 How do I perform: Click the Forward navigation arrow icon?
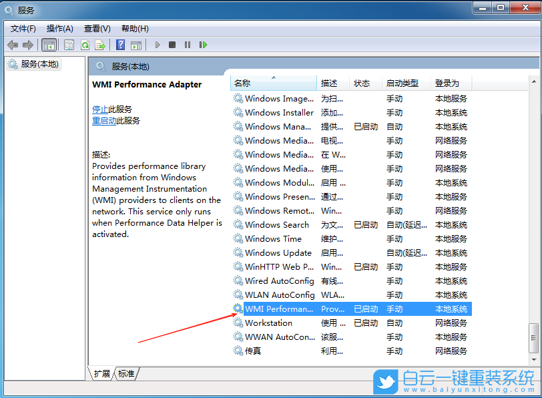click(x=29, y=45)
